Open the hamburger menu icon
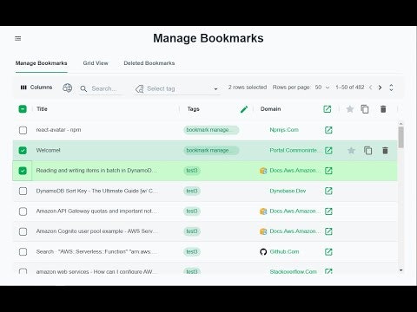Image resolution: width=417 pixels, height=312 pixels. pos(18,38)
